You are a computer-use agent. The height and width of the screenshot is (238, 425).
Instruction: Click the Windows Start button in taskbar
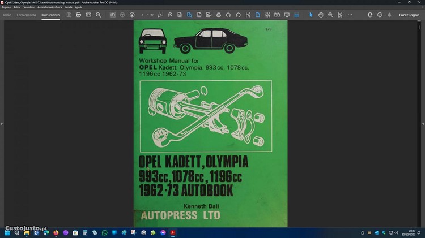[x=7, y=232]
